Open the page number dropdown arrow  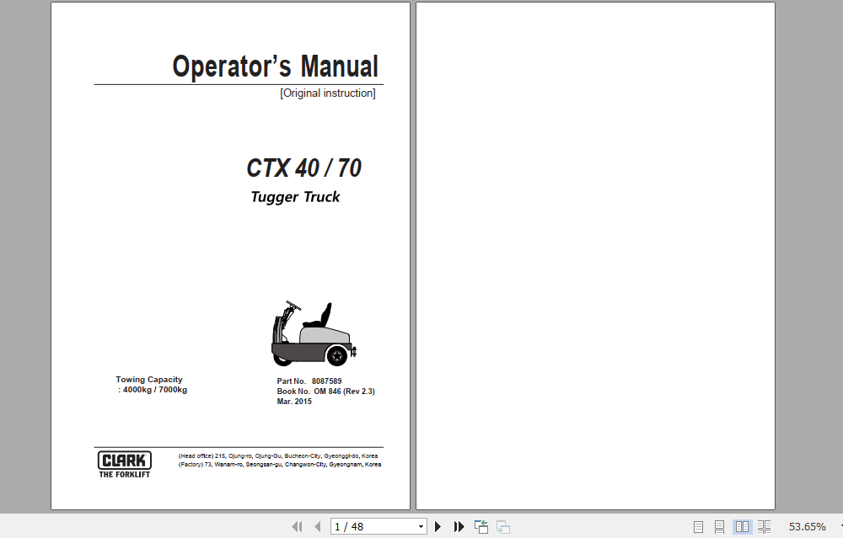[421, 527]
